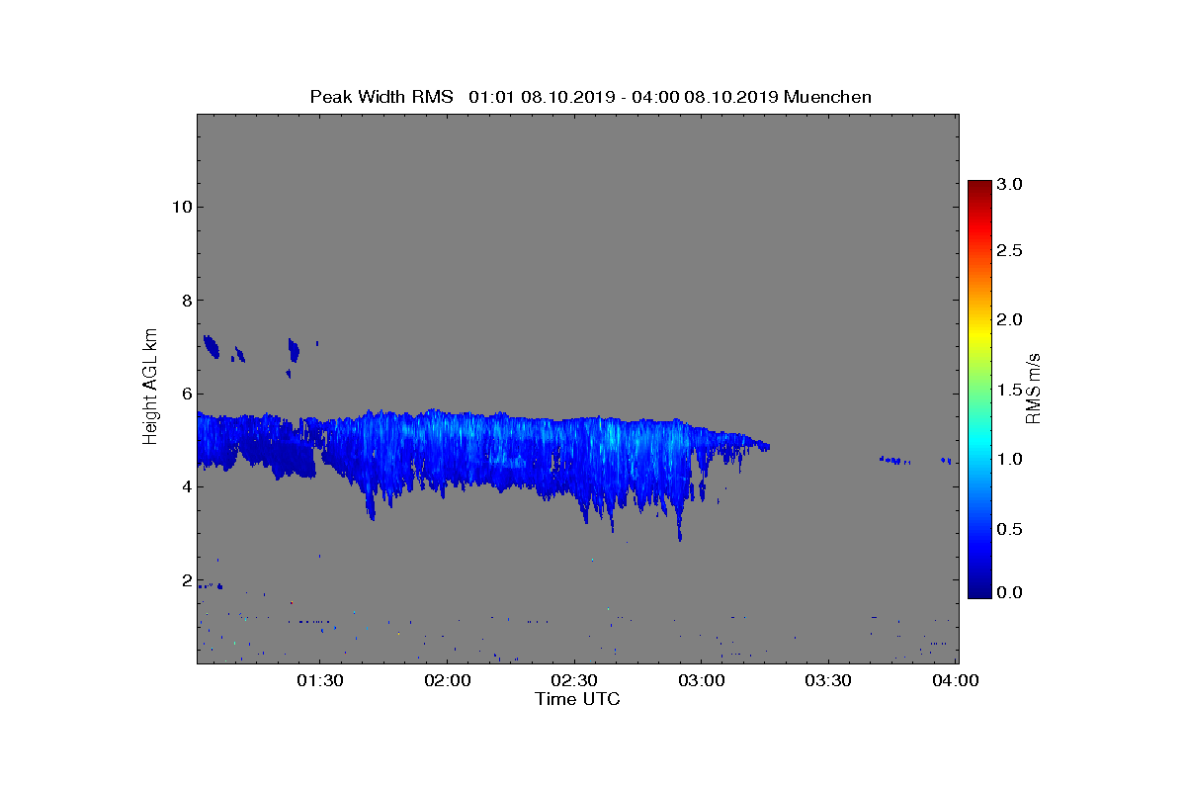Click the 02:30 time tick label
1186x791 pixels.
(575, 681)
